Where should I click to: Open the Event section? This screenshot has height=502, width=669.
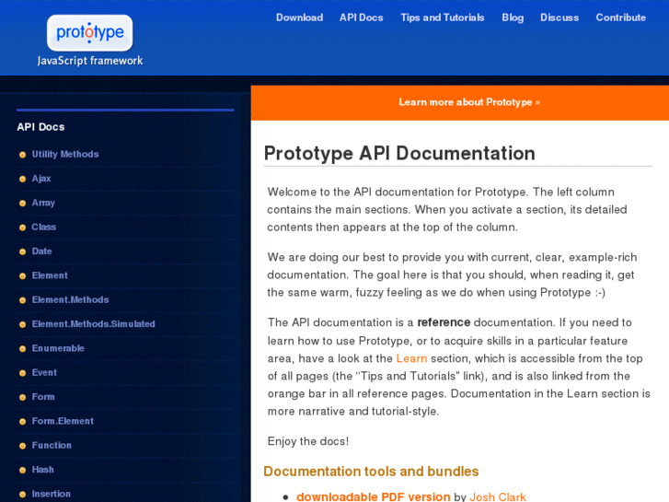click(44, 372)
